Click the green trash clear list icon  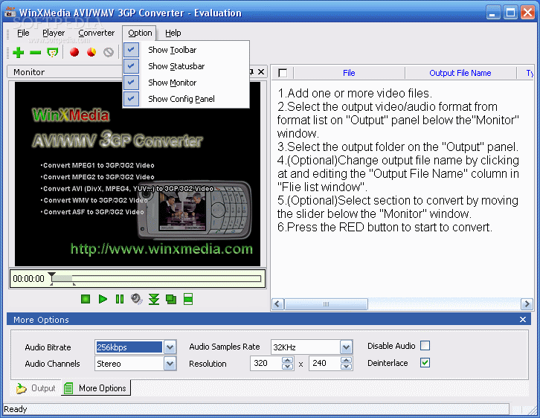point(52,52)
